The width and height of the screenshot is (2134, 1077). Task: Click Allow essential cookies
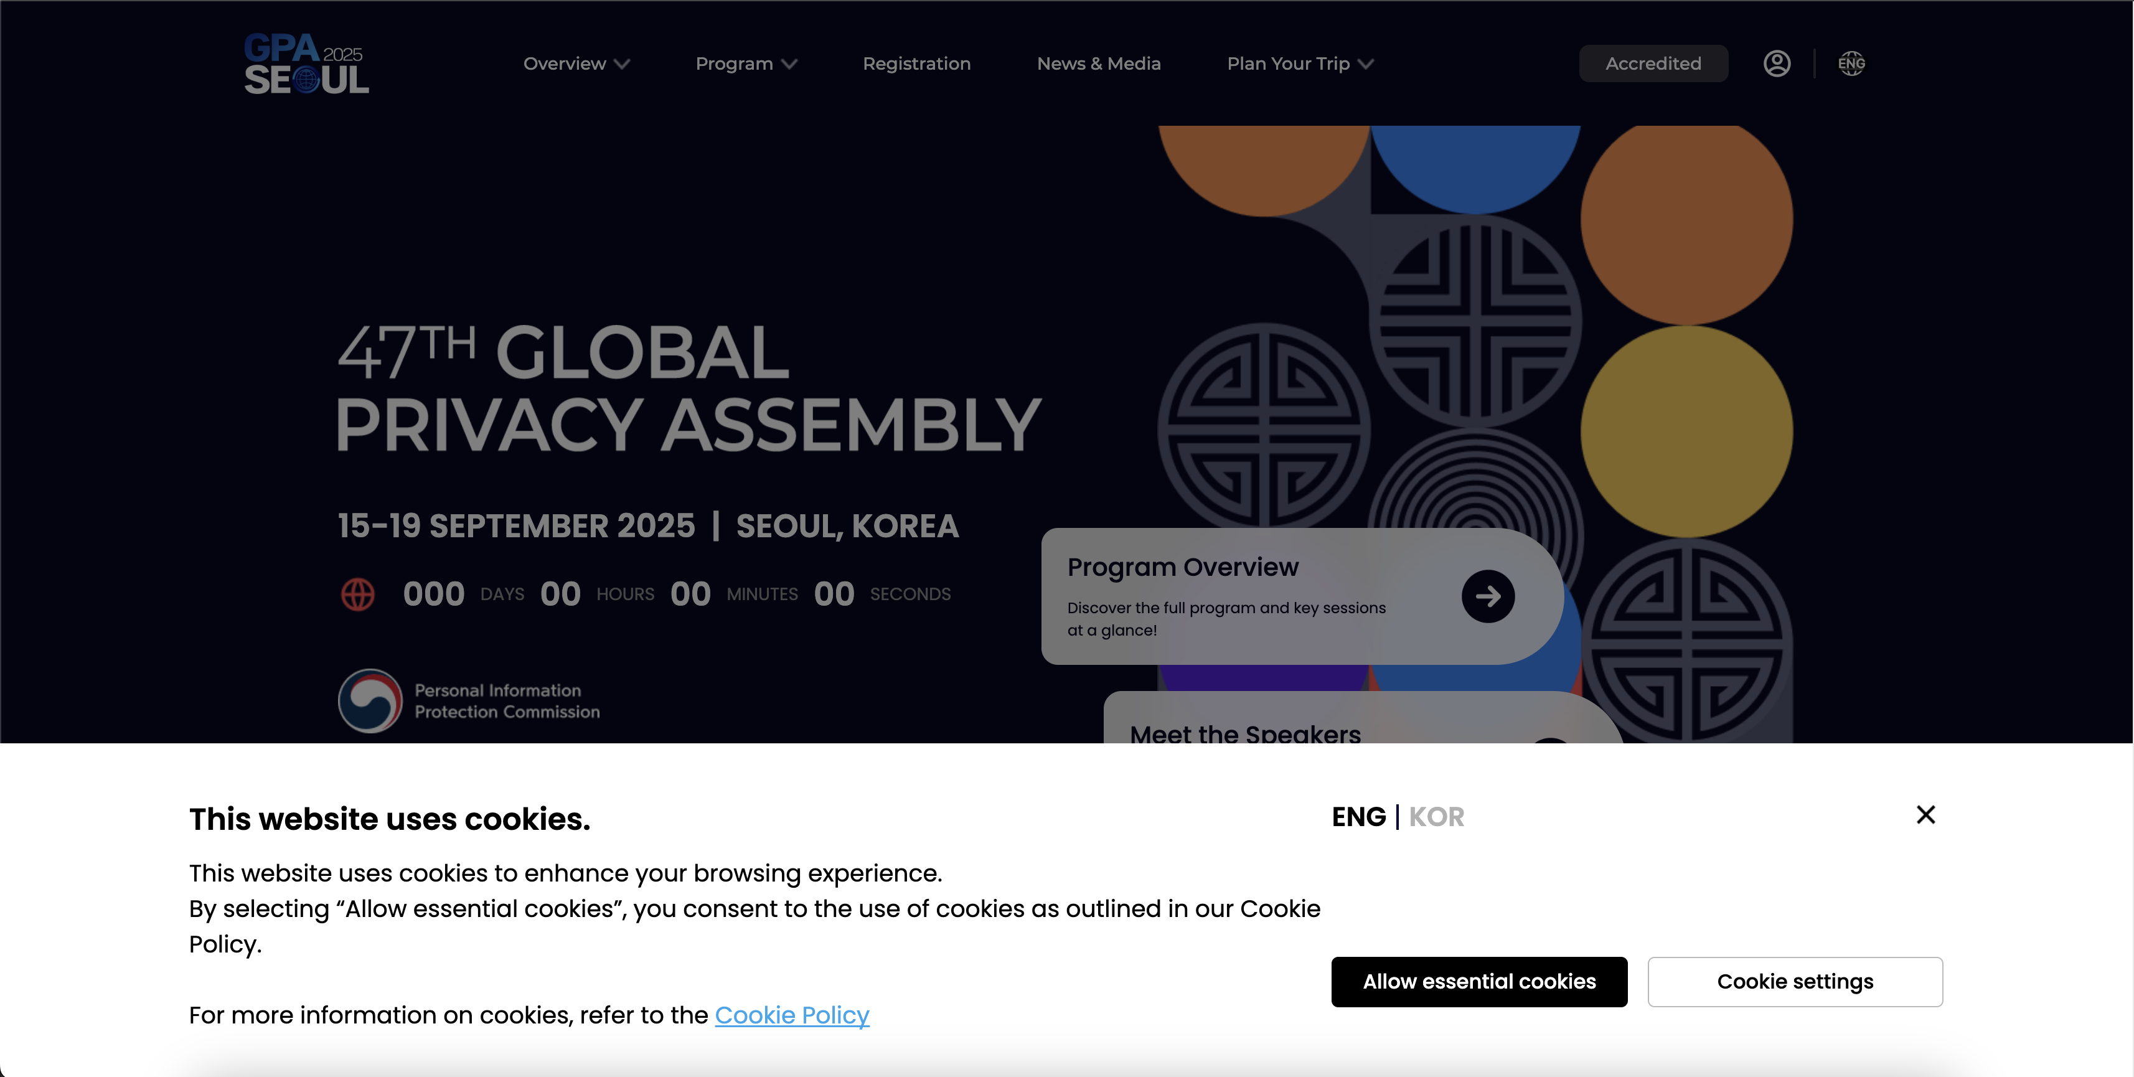click(x=1478, y=982)
